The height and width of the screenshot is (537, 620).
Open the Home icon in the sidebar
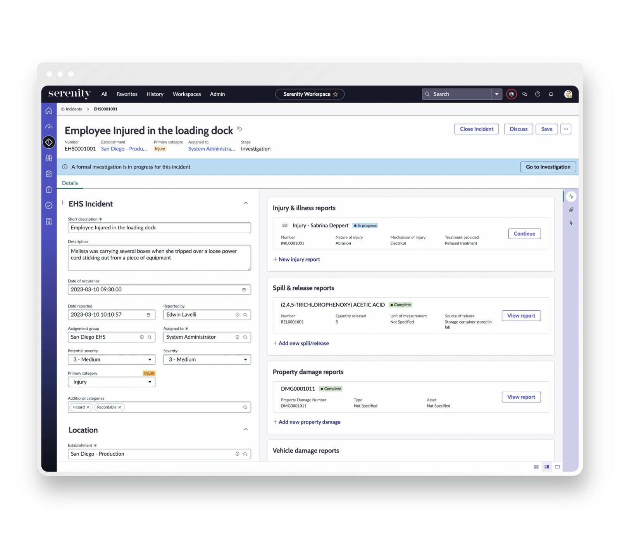pyautogui.click(x=49, y=110)
